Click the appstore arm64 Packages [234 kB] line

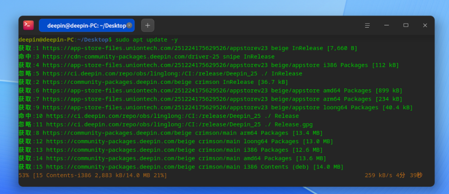[x=210, y=99]
